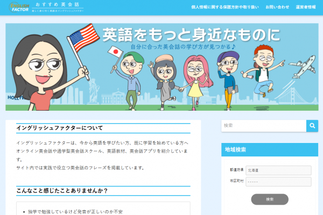Viewport: 323px width, 215px height.
Task: Click the American flag in the banner
Action: coord(84,38)
